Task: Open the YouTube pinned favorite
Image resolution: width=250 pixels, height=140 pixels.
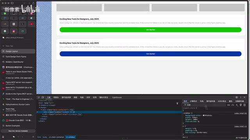Action: pyautogui.click(x=31, y=24)
